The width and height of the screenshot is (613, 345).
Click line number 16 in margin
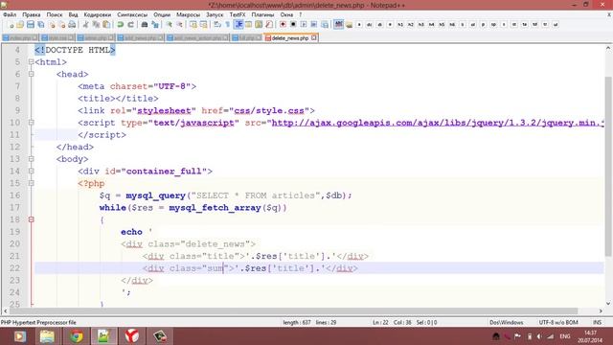[15, 195]
